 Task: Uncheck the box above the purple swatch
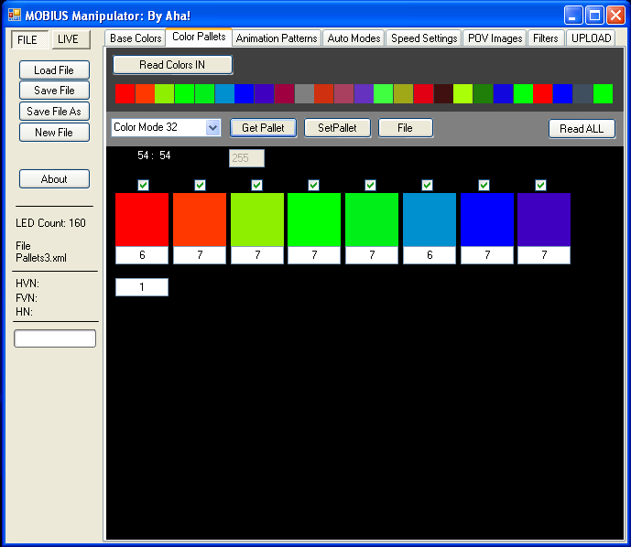tap(540, 185)
